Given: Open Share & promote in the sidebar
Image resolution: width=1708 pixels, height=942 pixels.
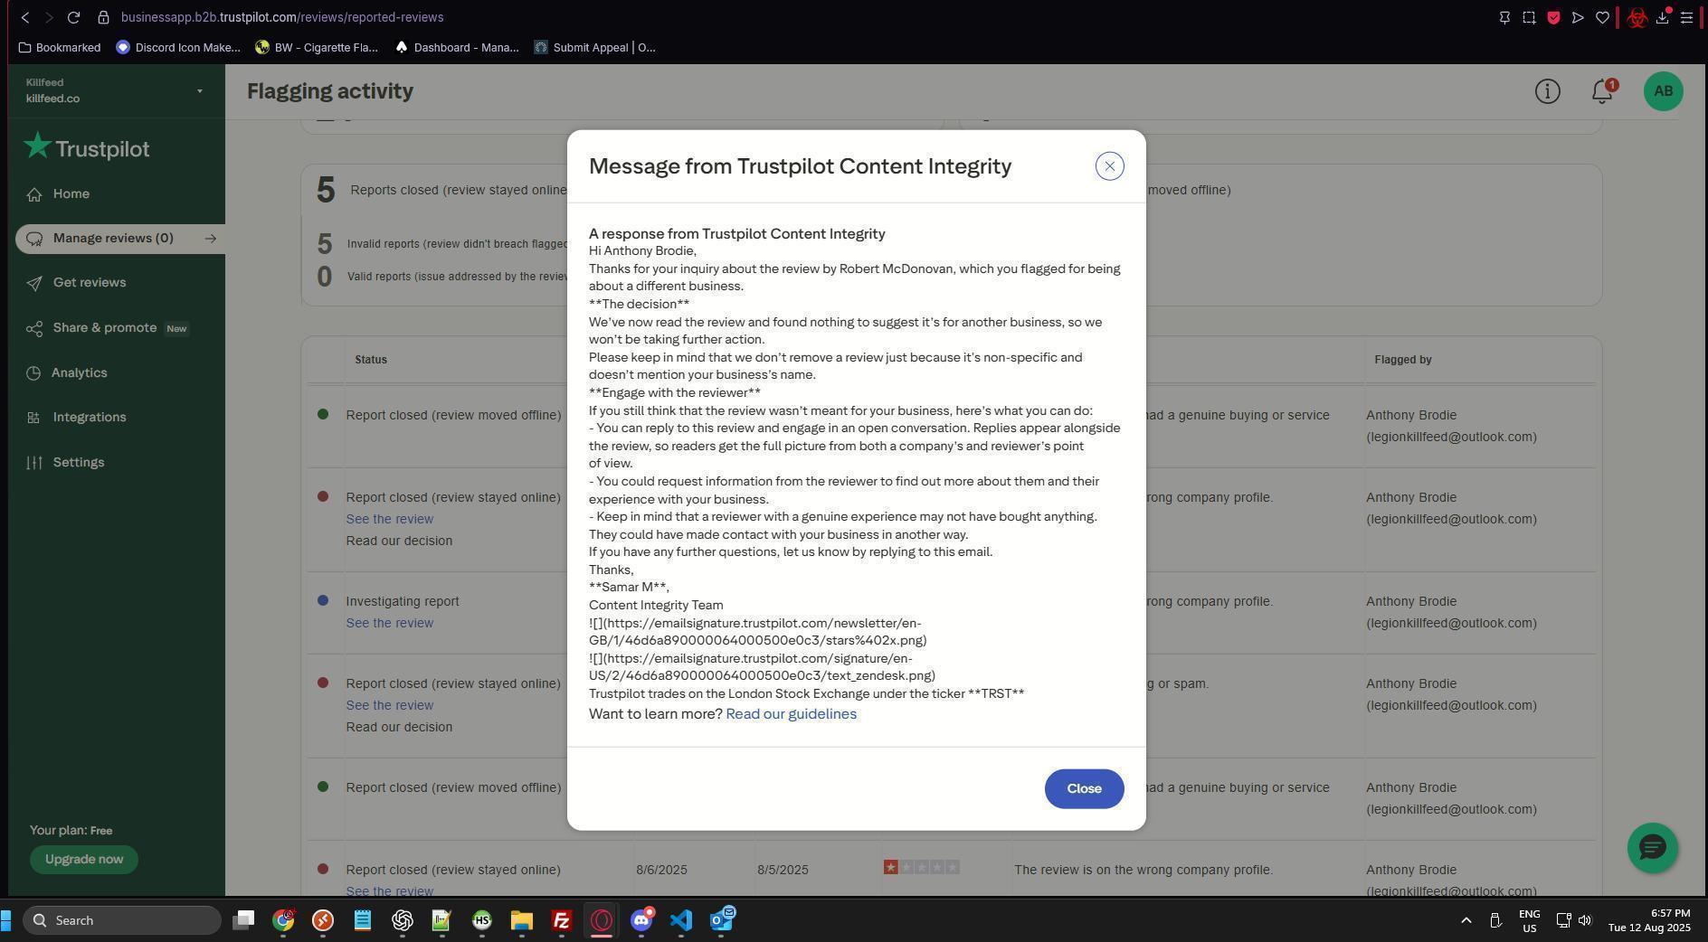Looking at the screenshot, I should (105, 328).
